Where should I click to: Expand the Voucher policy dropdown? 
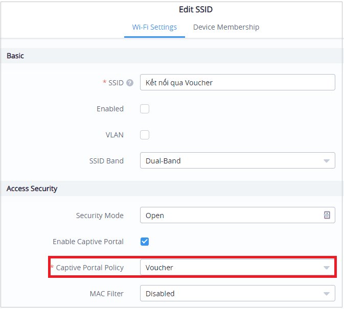click(x=230, y=268)
